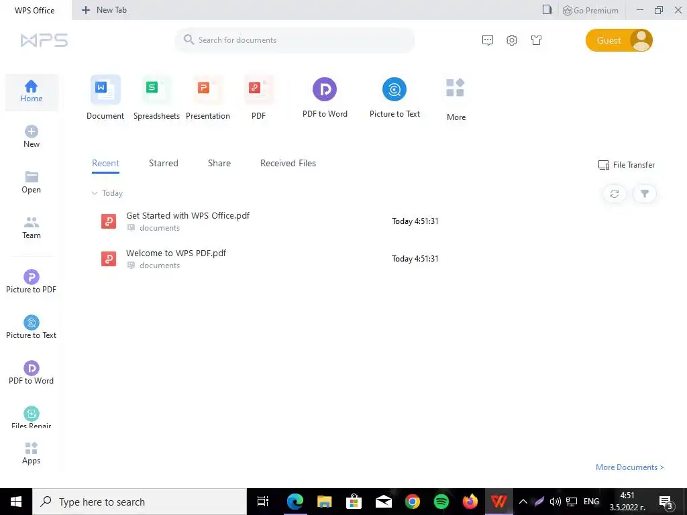Viewport: 687px width, 515px height.
Task: Click the WPS logo
Action: 44,40
